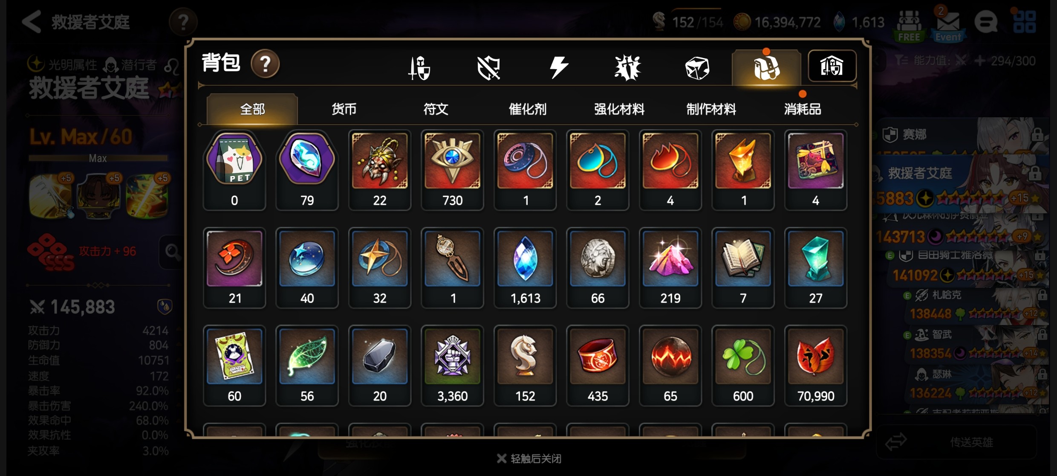Select the lightning bolt inventory category
This screenshot has width=1057, height=476.
point(558,67)
